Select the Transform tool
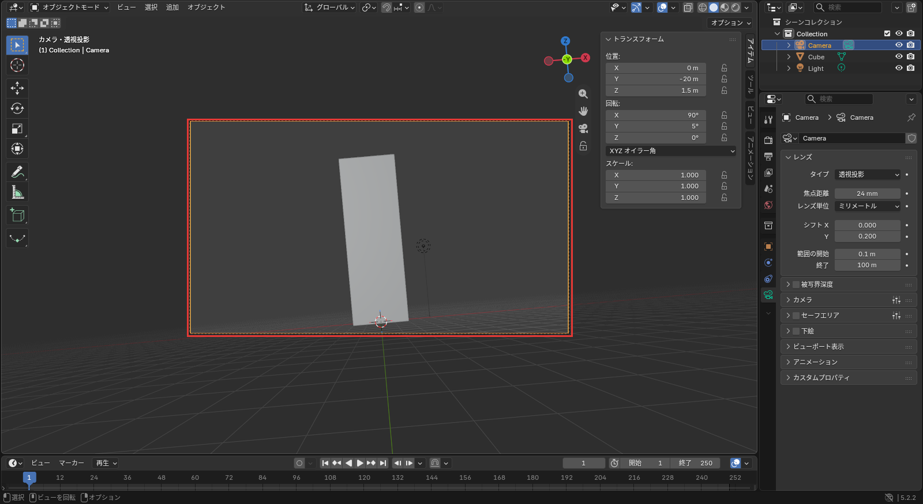923x504 pixels. 17,149
